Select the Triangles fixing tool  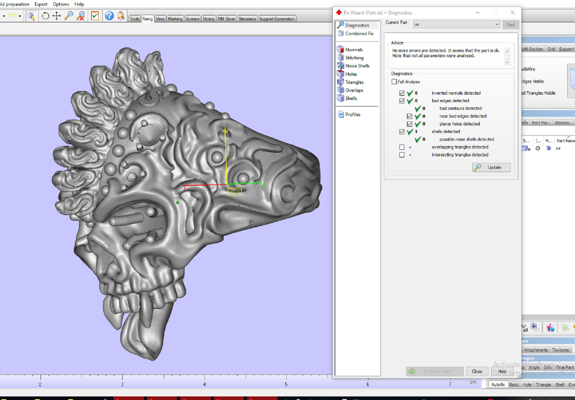tap(354, 82)
